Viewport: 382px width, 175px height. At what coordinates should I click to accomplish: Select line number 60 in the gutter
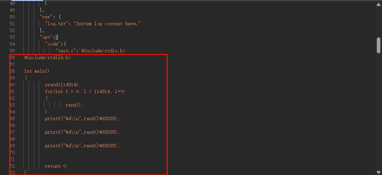tap(12, 85)
